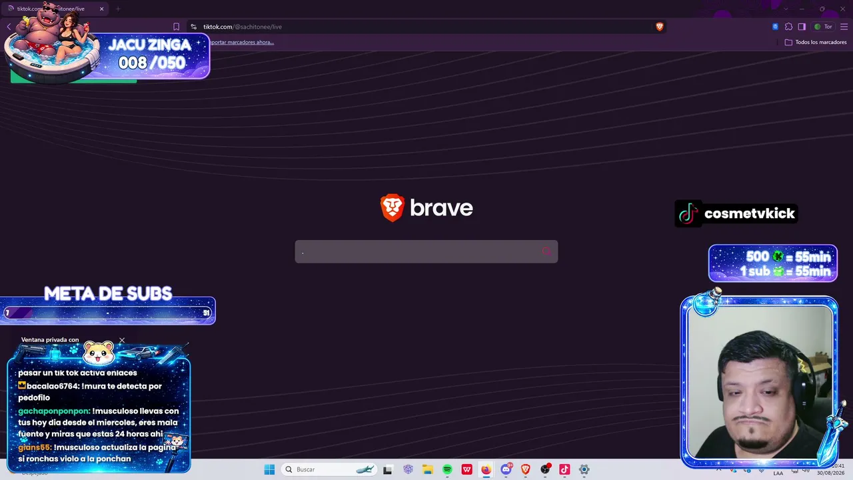Open Task View from the taskbar
The image size is (853, 480).
click(x=388, y=469)
